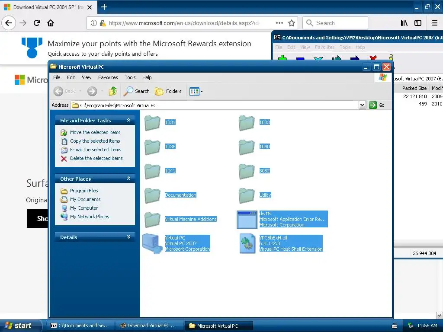Screen dimensions: 443x332
Task: Open the Favorites menu in Explorer
Action: (108, 77)
